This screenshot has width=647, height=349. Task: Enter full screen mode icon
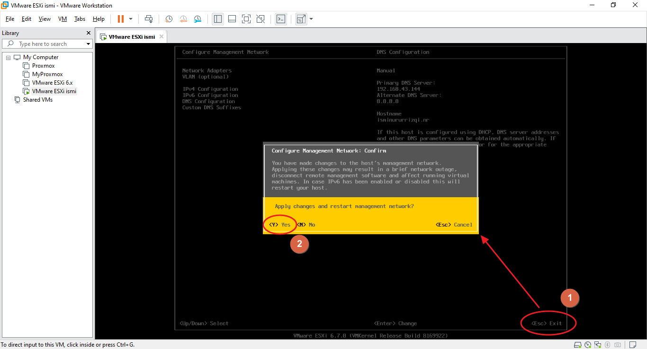(246, 19)
